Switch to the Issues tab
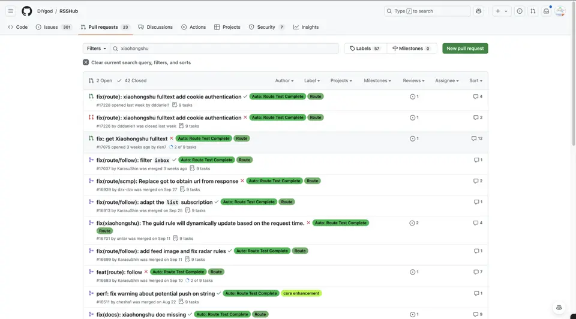The width and height of the screenshot is (576, 319). pyautogui.click(x=53, y=27)
